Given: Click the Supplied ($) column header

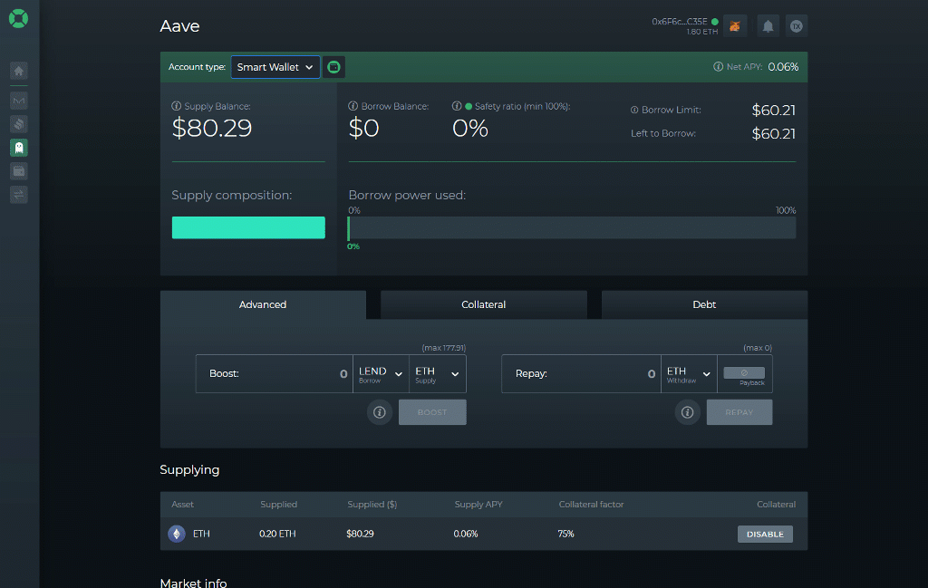Looking at the screenshot, I should point(372,505).
